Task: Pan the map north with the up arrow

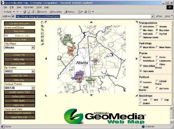Action: (x=91, y=22)
